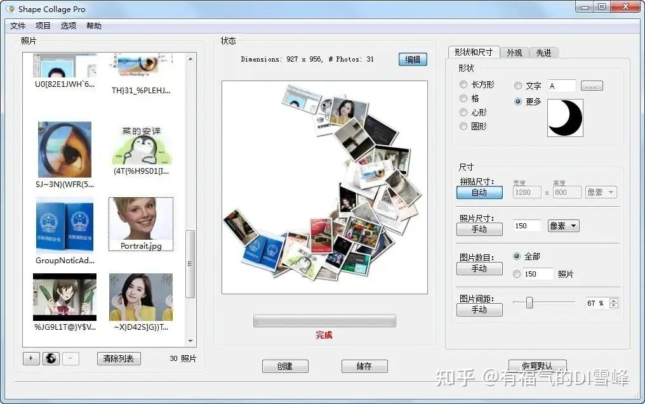Switch to the 先进 tab

[544, 53]
